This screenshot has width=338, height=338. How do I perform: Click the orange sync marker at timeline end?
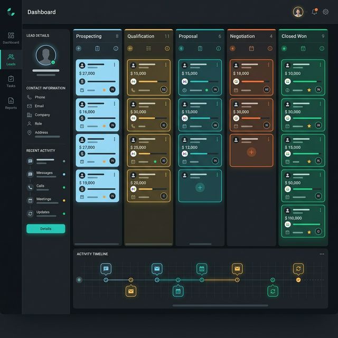tap(298, 269)
